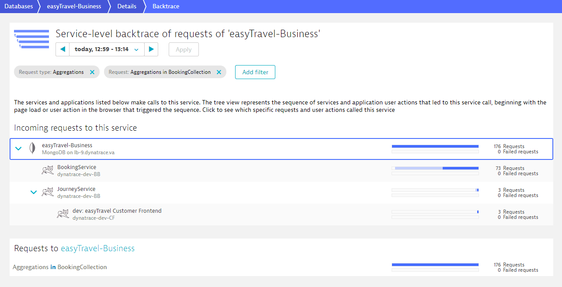Click Incoming requests to this service heading
The image size is (562, 287).
pyautogui.click(x=75, y=128)
